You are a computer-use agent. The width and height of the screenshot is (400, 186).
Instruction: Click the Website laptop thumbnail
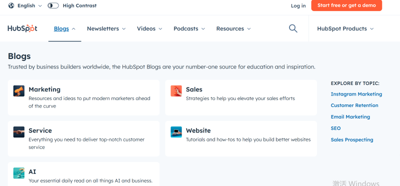[x=176, y=132]
